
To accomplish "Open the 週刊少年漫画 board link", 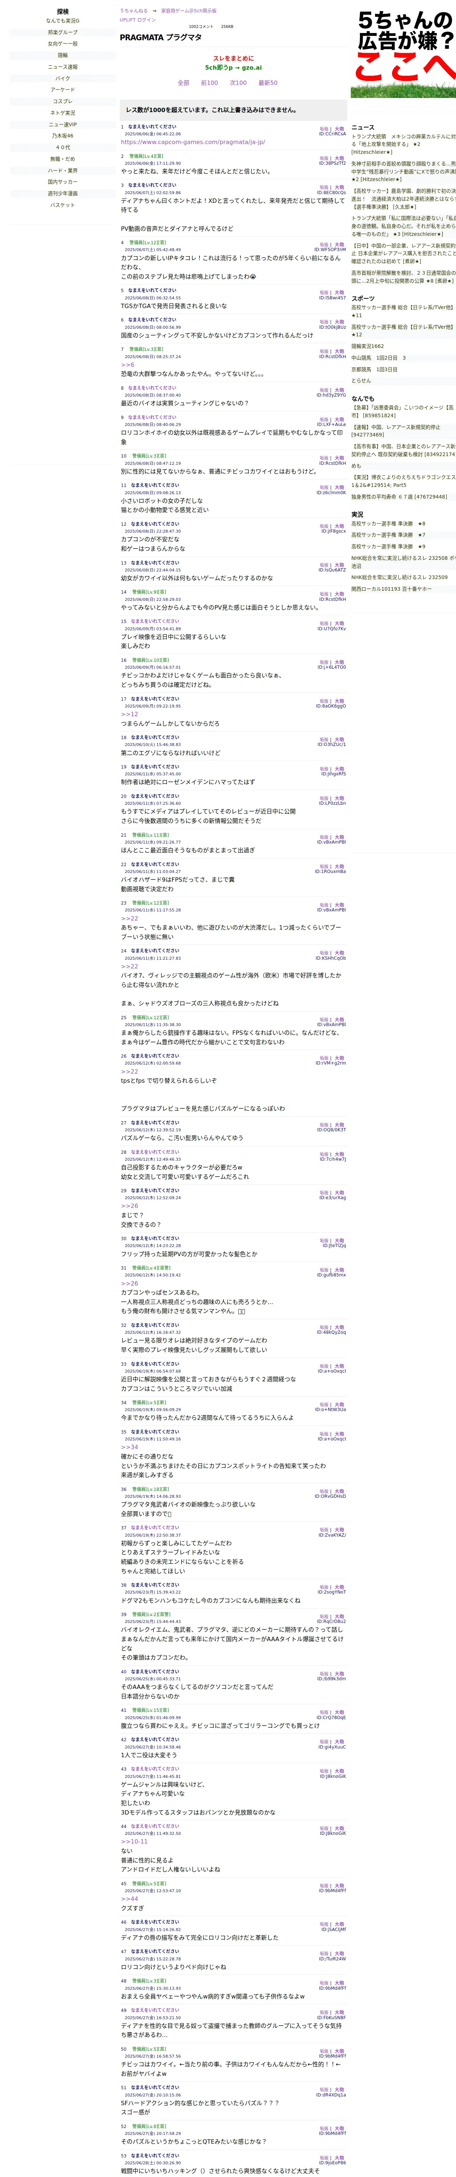I will click(62, 193).
